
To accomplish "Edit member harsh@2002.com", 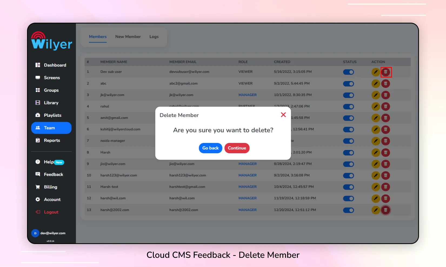I will coord(376,210).
